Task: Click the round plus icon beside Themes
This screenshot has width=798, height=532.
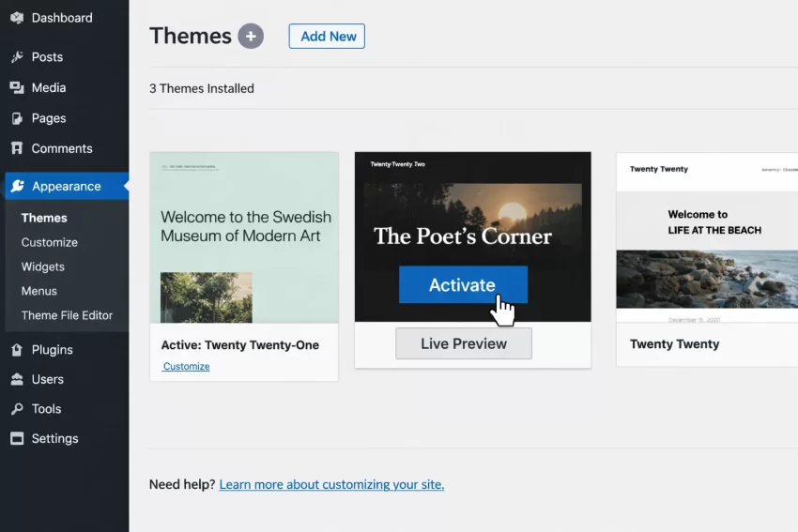Action: tap(251, 37)
